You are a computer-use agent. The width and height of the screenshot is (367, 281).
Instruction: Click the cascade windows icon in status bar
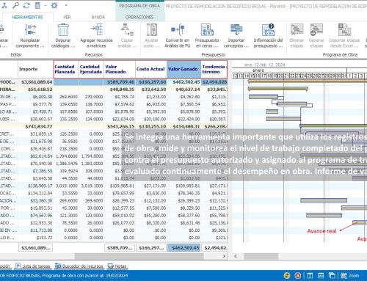click(x=332, y=276)
